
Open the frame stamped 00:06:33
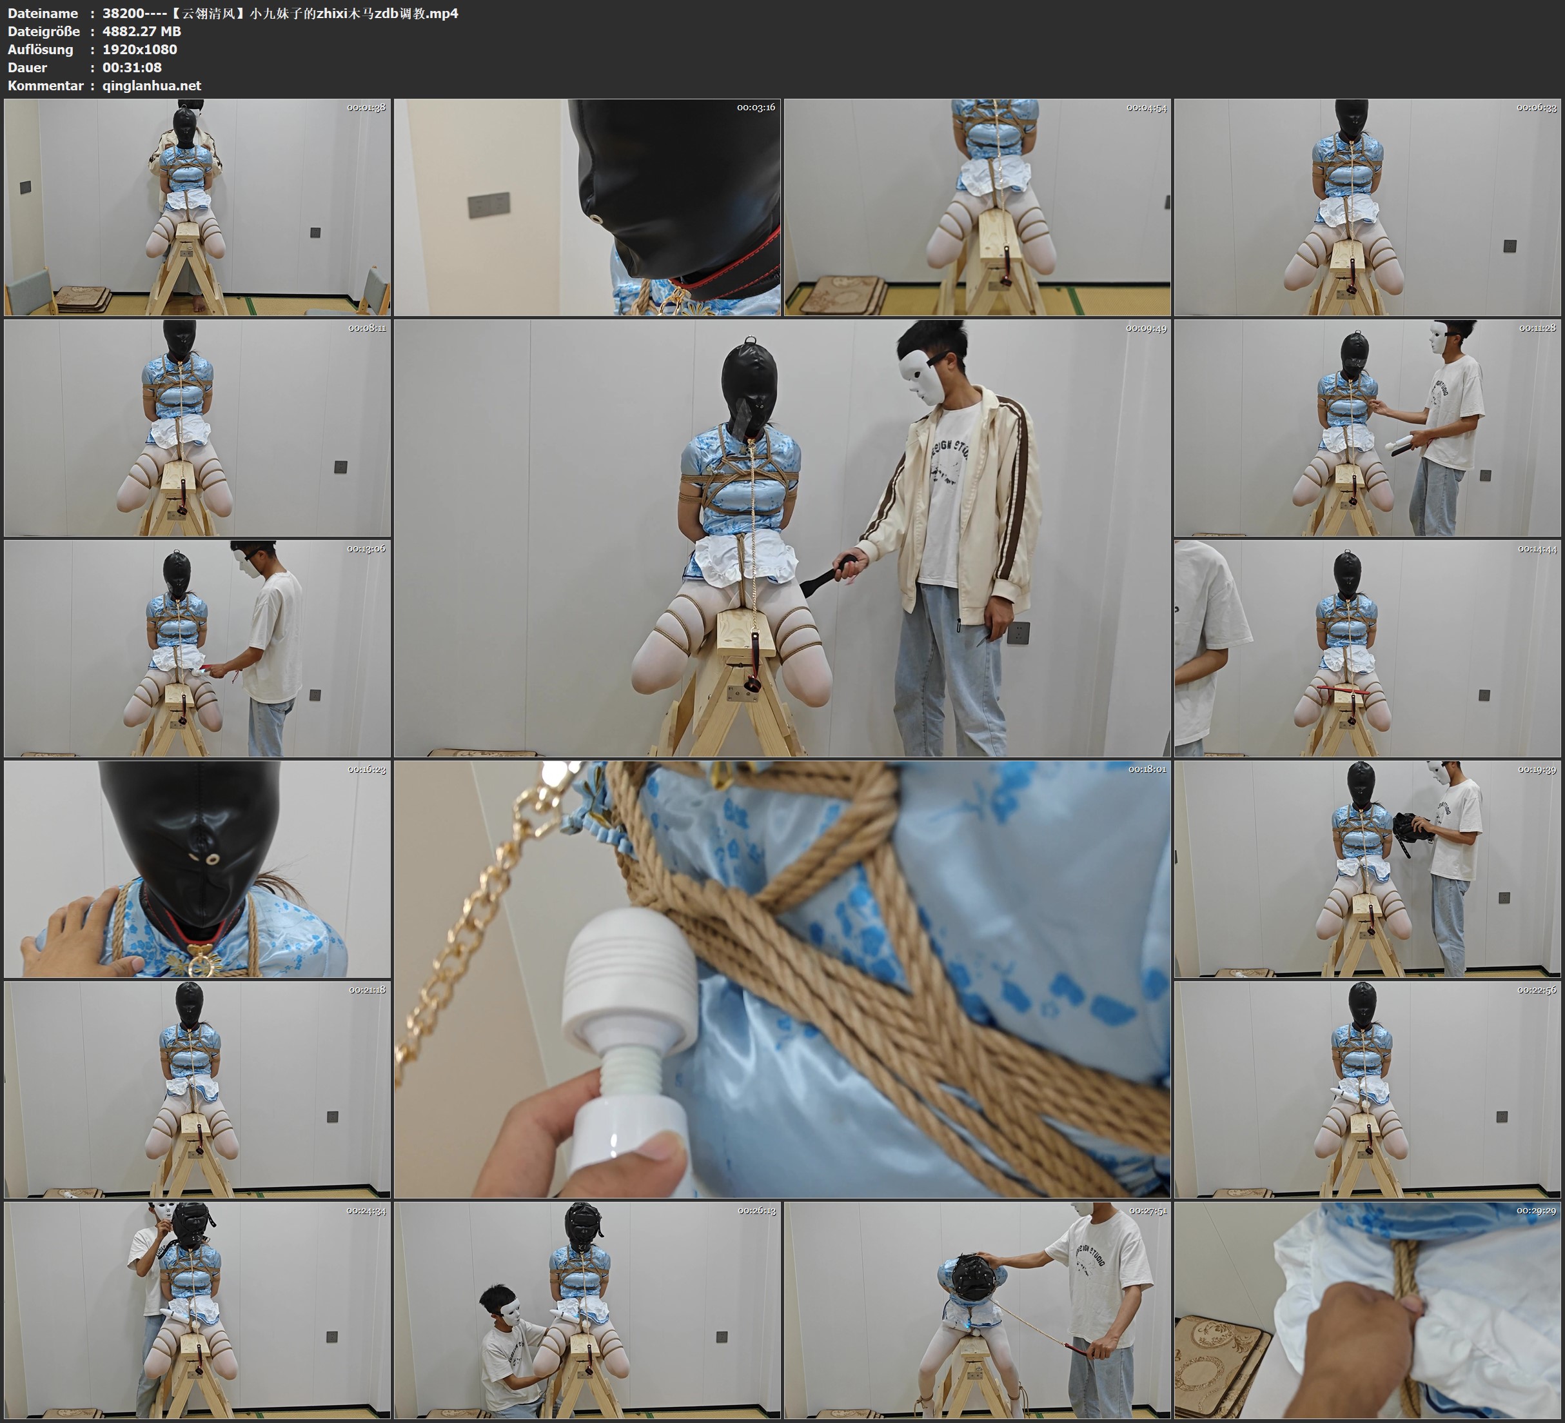point(1368,206)
